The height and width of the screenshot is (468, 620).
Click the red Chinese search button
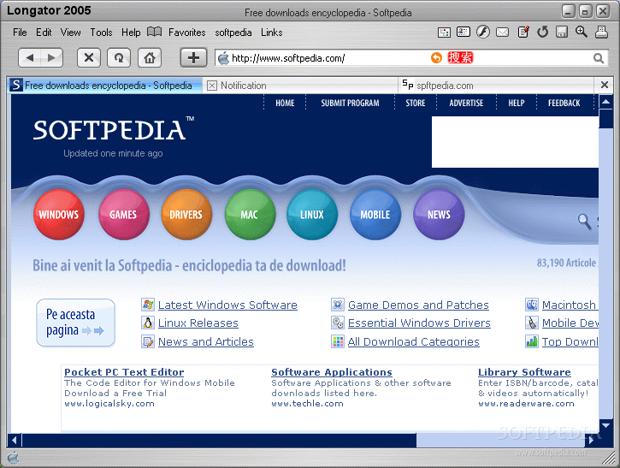(x=460, y=58)
